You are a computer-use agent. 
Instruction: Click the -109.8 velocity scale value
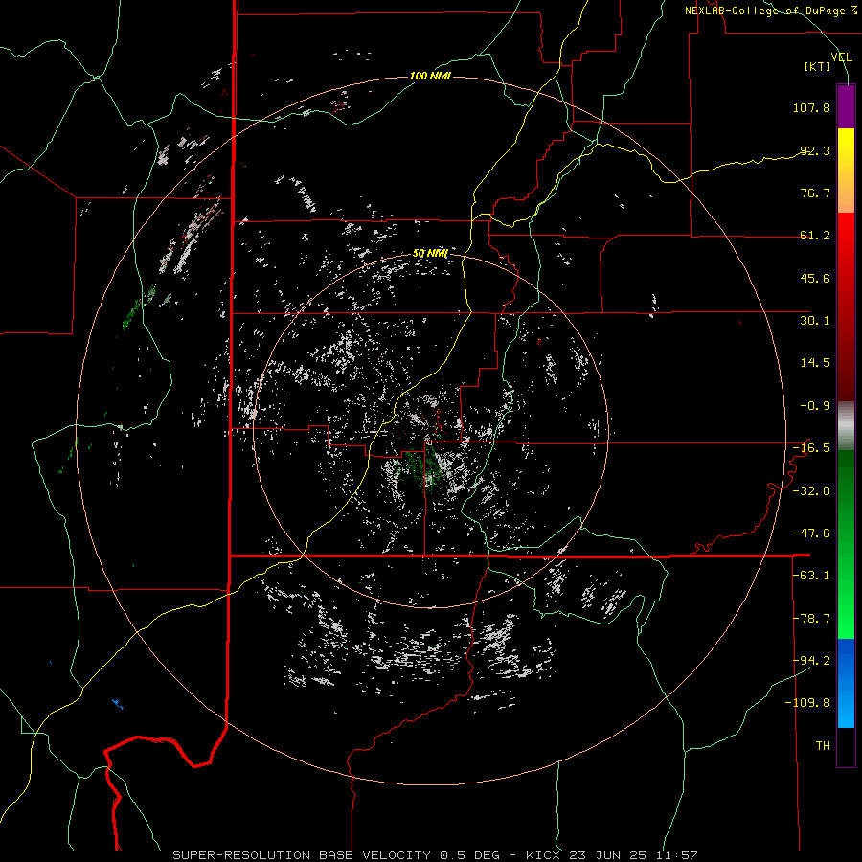(x=808, y=703)
